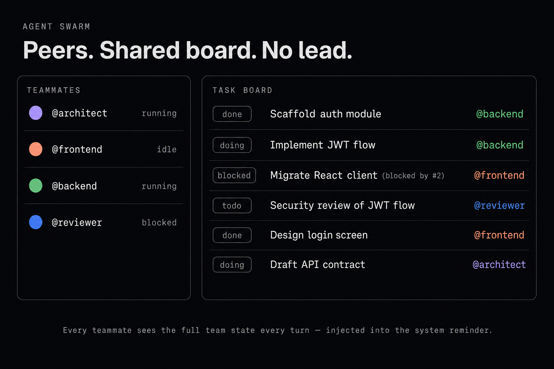Click @architect assignee on Draft API contract
Screen dimensions: 554x369
(x=499, y=264)
